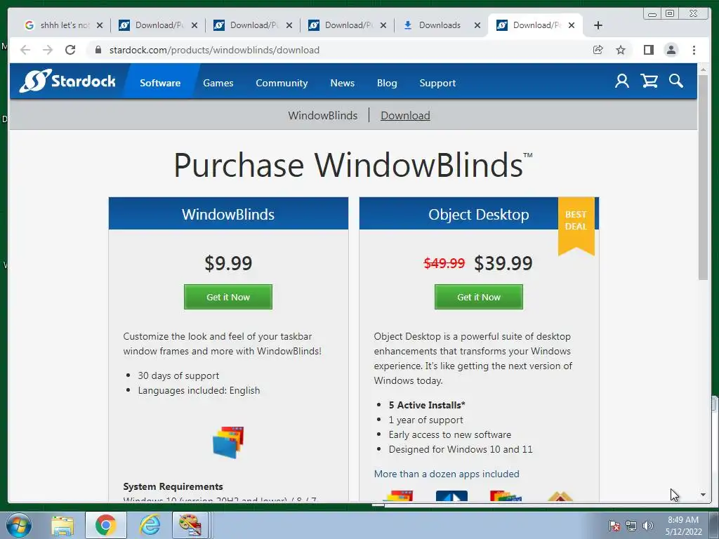The width and height of the screenshot is (719, 539).
Task: Click Get it Now for Object Desktop
Action: (479, 297)
